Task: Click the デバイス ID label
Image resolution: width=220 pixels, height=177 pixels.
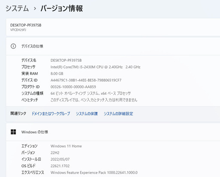Action: pyautogui.click(x=29, y=80)
